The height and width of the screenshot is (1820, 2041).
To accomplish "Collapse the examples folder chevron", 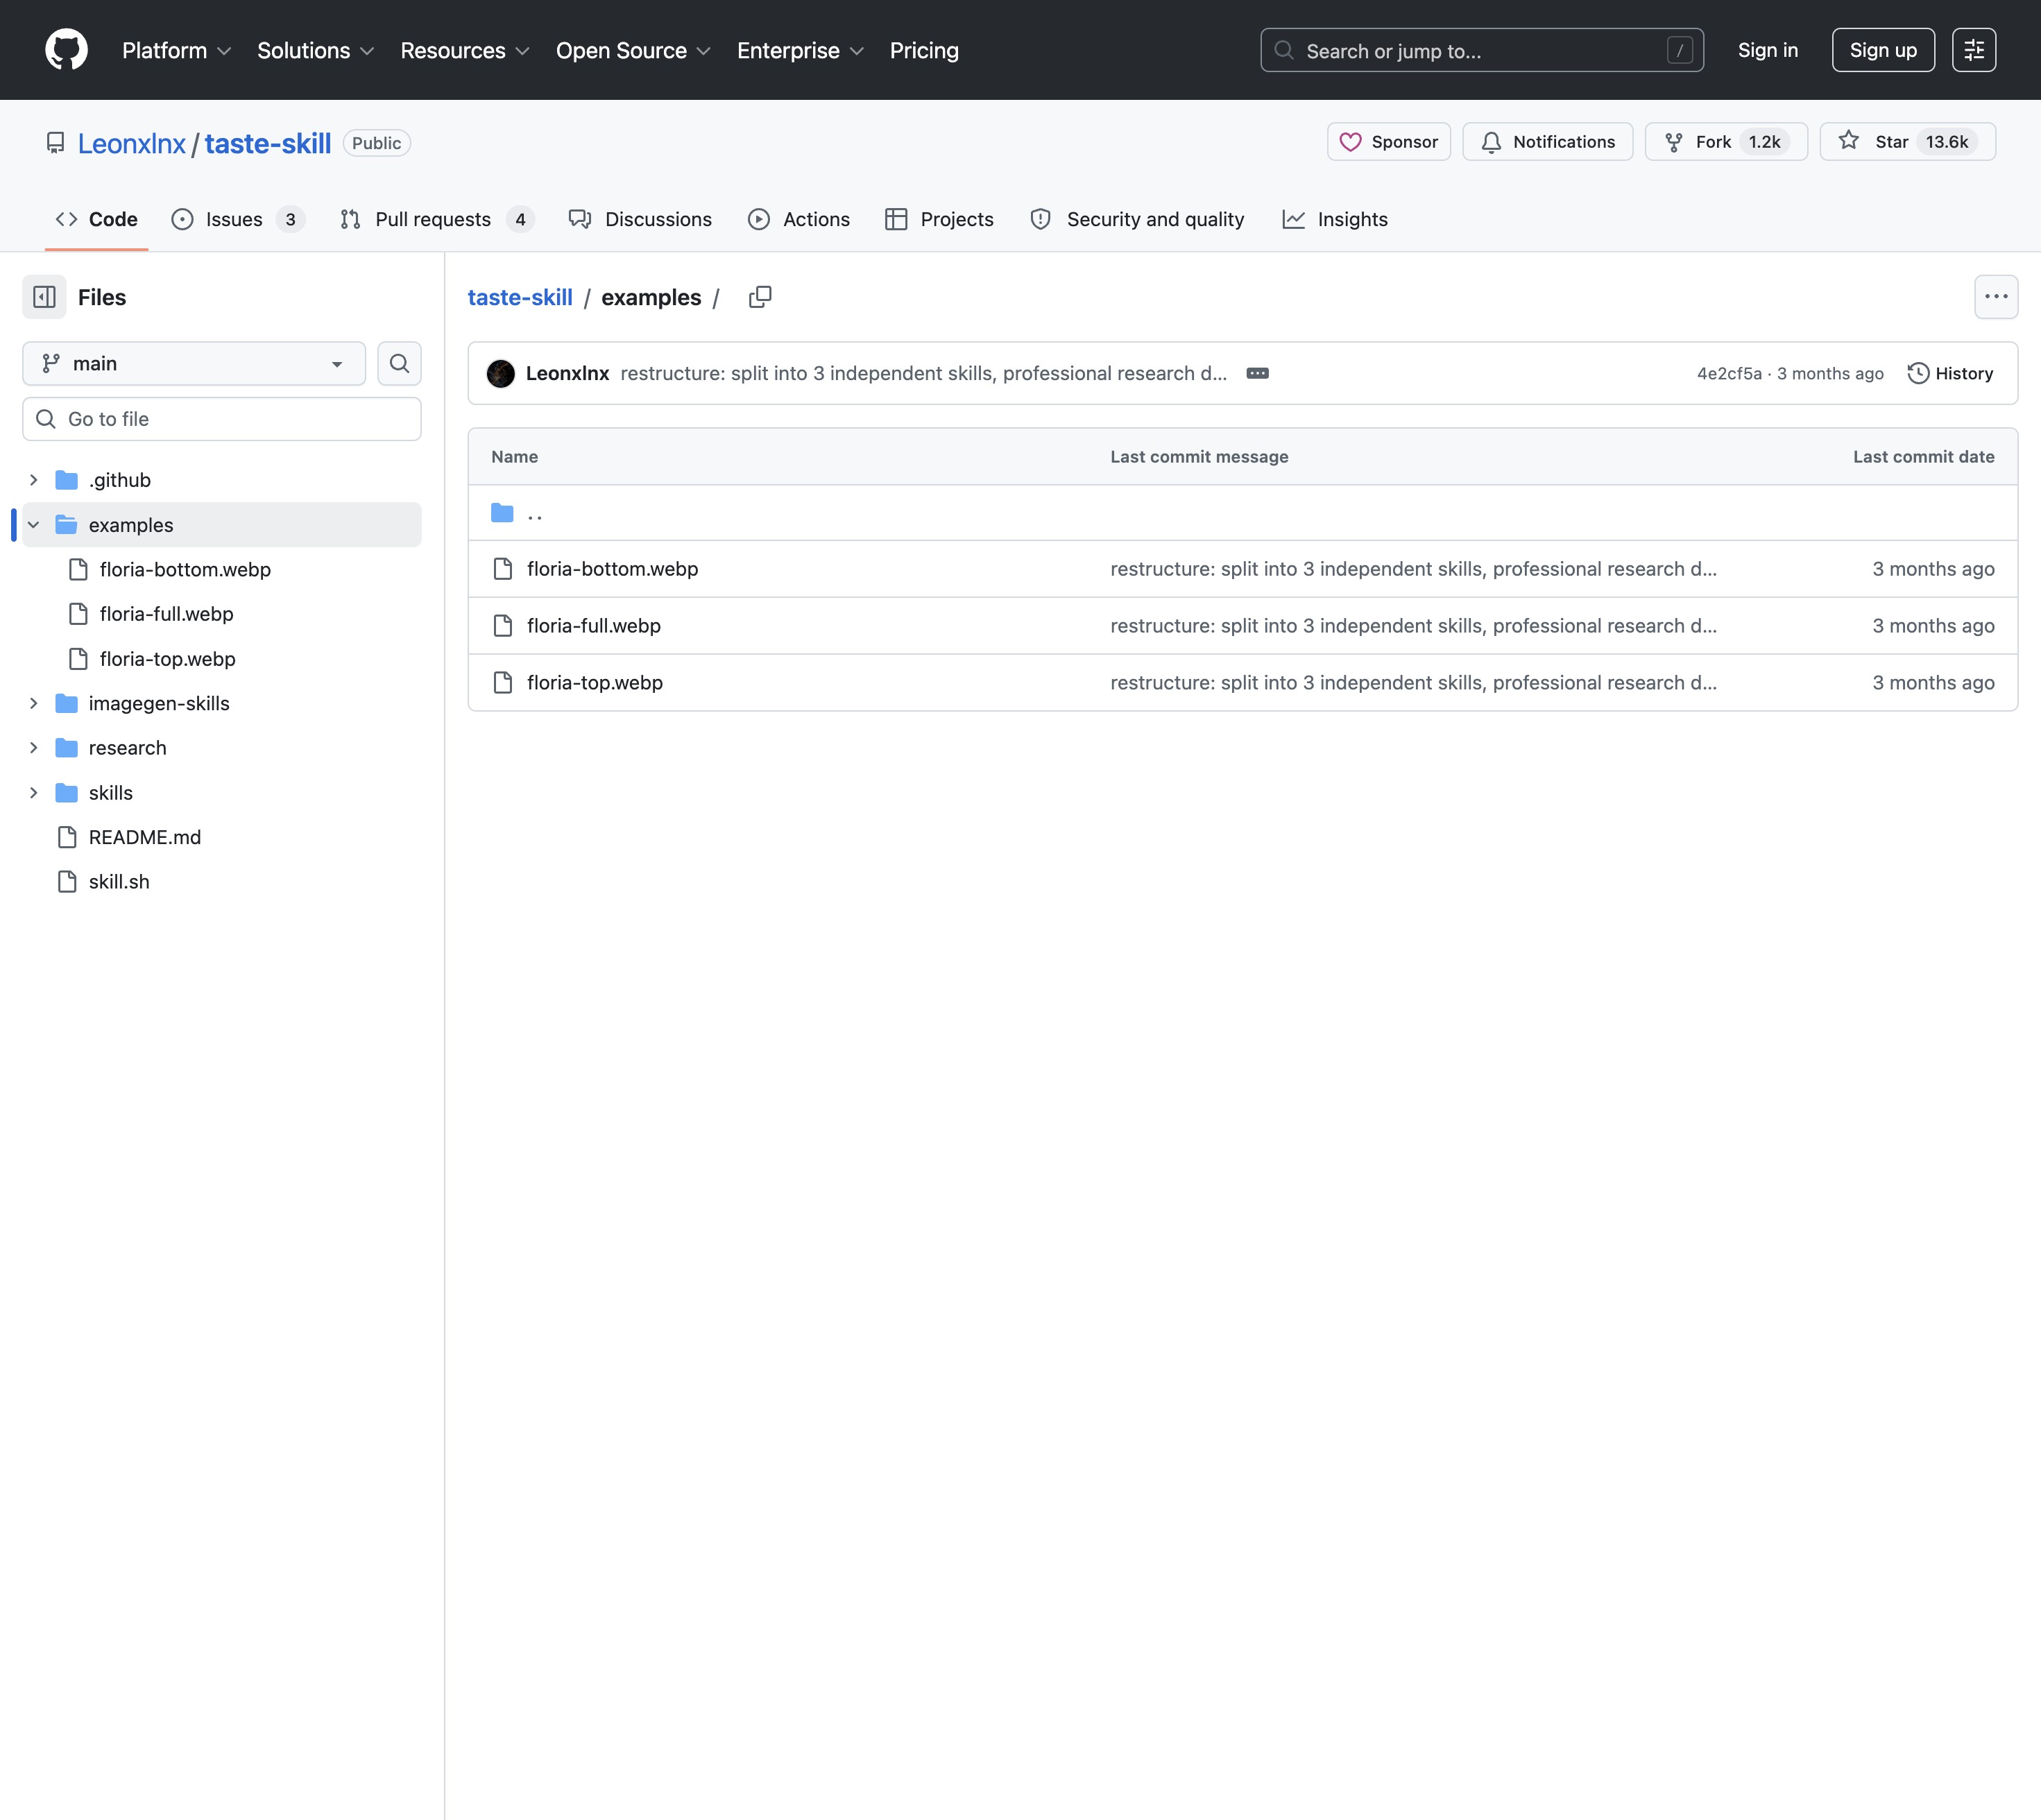I will pos(34,525).
